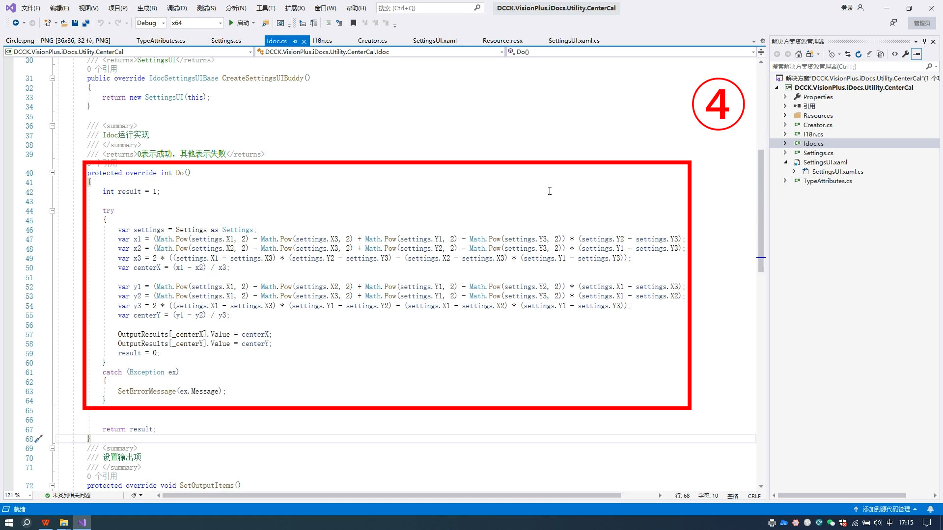
Task: Click 添加到源代码管理 in status bar
Action: coord(886,509)
